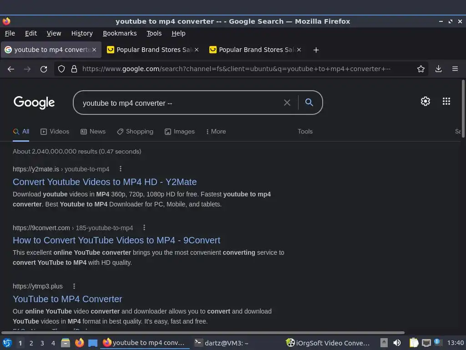
Task: Select the All results tab
Action: coord(21,132)
